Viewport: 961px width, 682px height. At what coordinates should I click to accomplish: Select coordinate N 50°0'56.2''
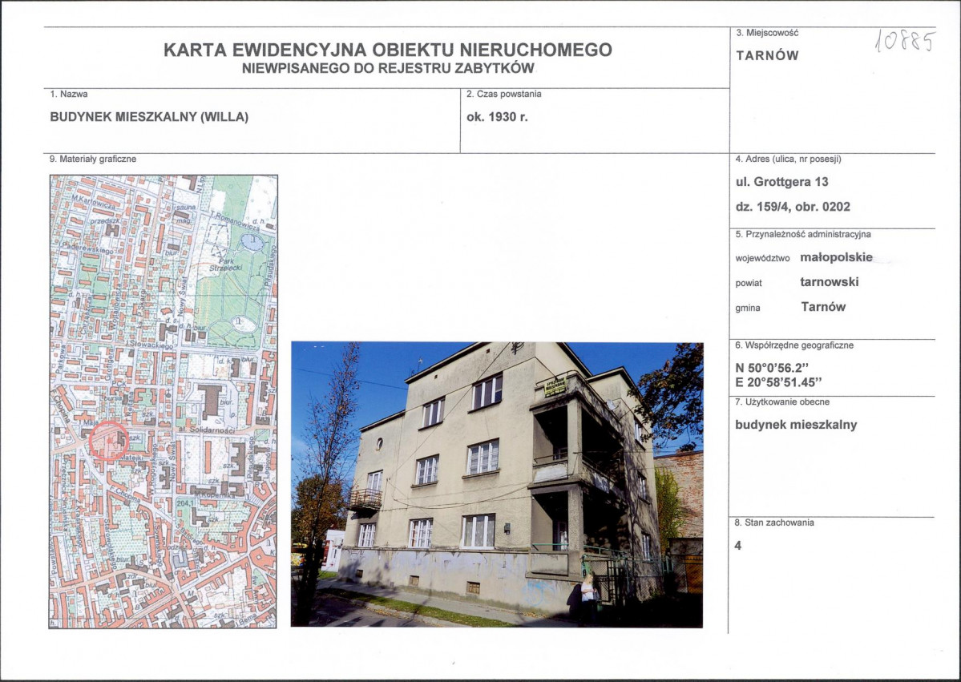coord(772,368)
